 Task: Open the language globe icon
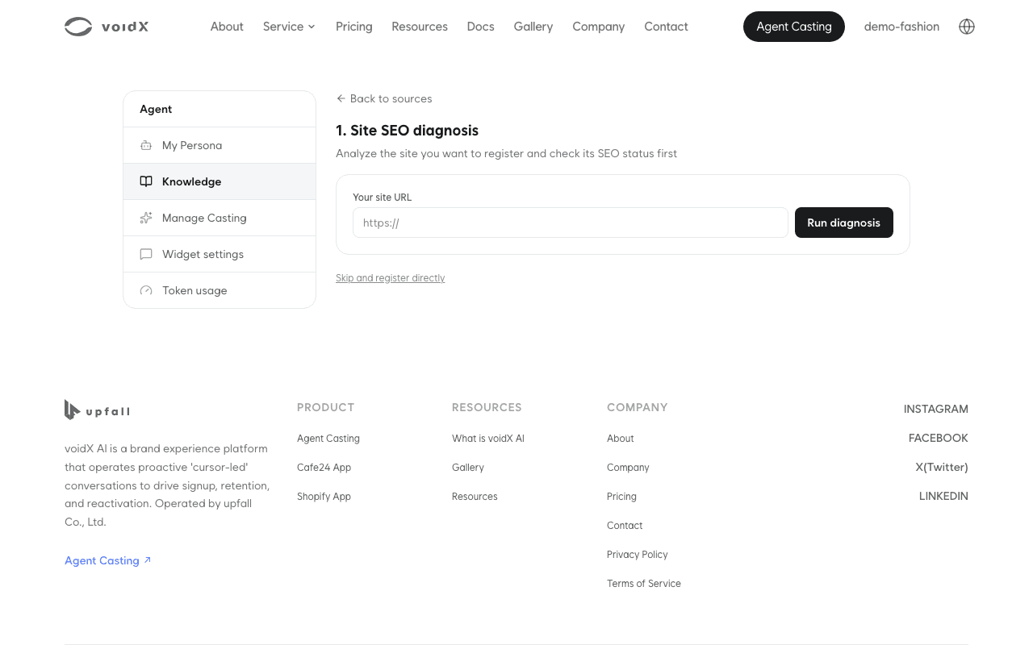coord(967,27)
